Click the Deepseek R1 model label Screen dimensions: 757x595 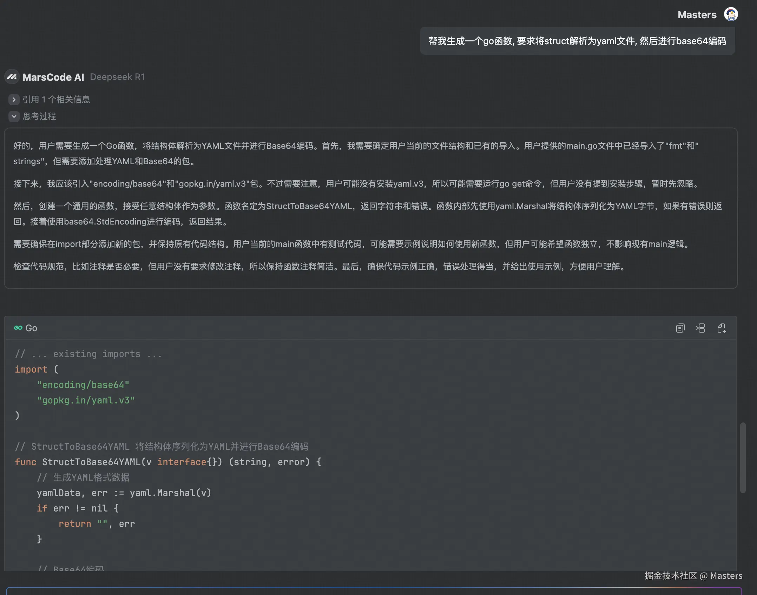[117, 77]
